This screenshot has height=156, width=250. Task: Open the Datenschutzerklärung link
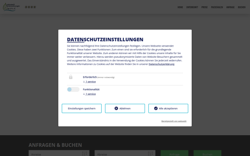162,64
